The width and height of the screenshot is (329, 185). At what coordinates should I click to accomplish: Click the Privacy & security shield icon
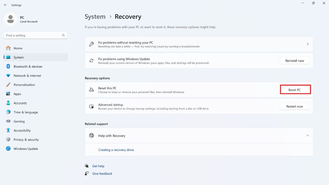[8, 139]
